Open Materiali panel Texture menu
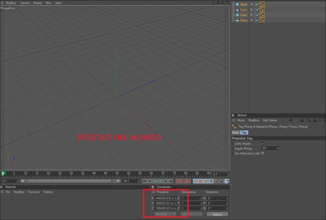This screenshot has width=326, height=220. (x=48, y=192)
